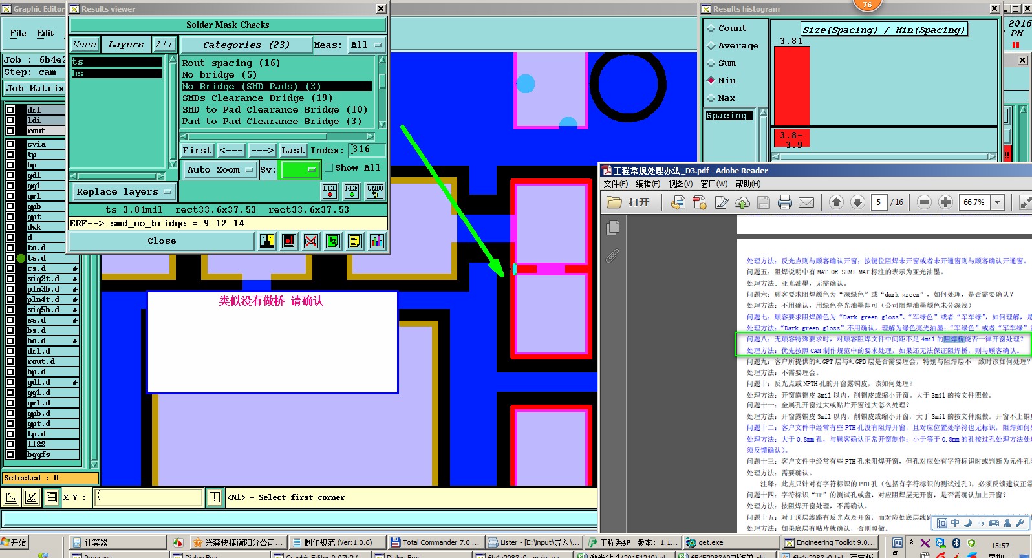Click the First result button
This screenshot has height=558, width=1032.
(x=197, y=150)
